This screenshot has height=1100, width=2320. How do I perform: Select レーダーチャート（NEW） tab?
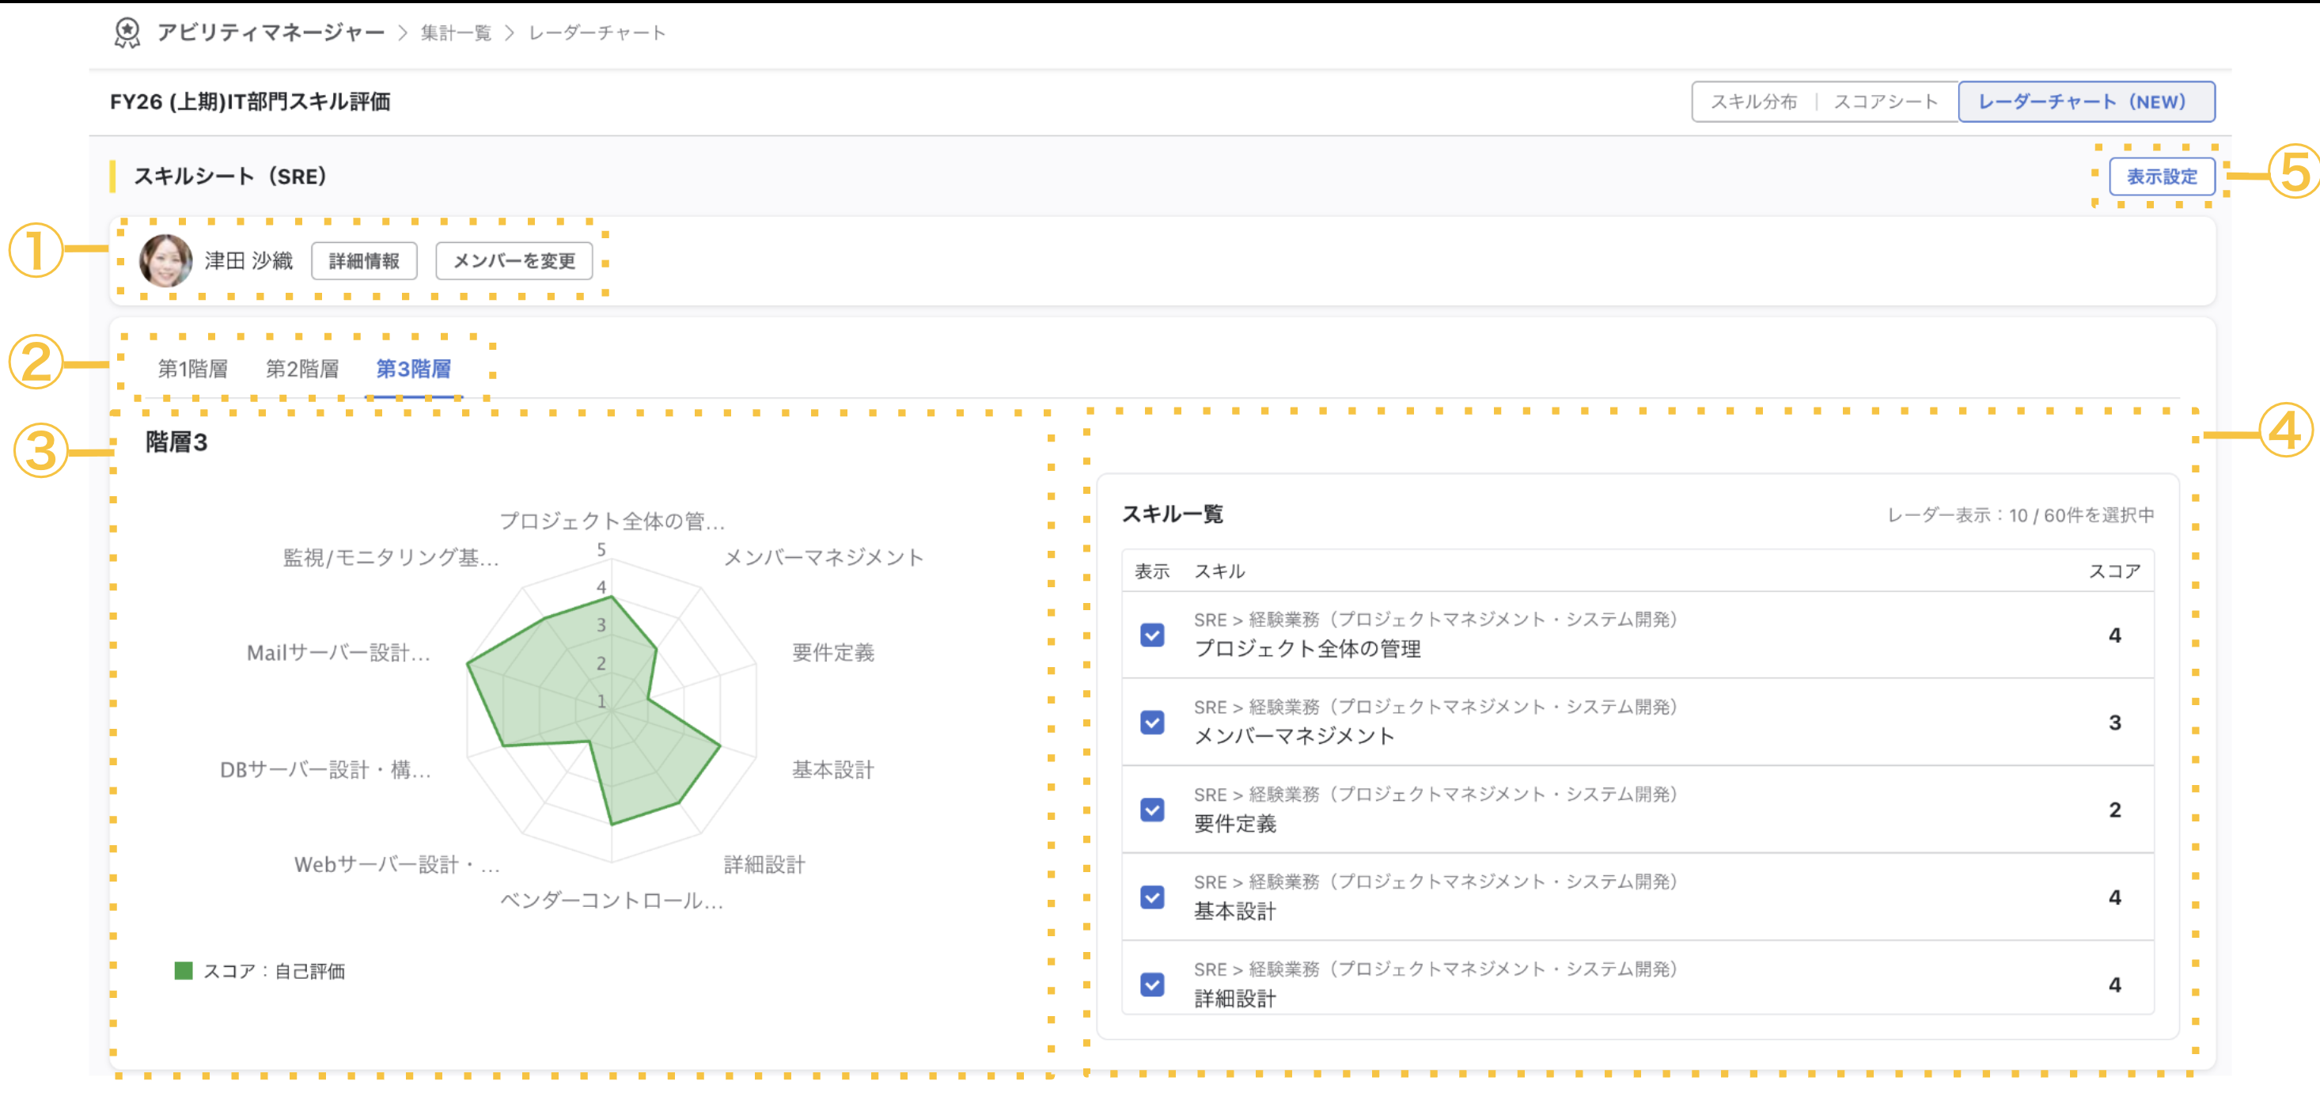pos(2085,102)
